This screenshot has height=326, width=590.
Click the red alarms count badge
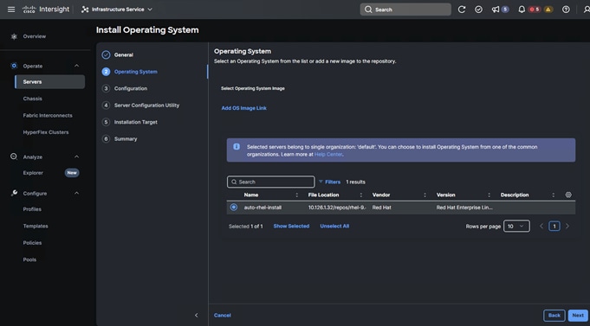(x=535, y=10)
